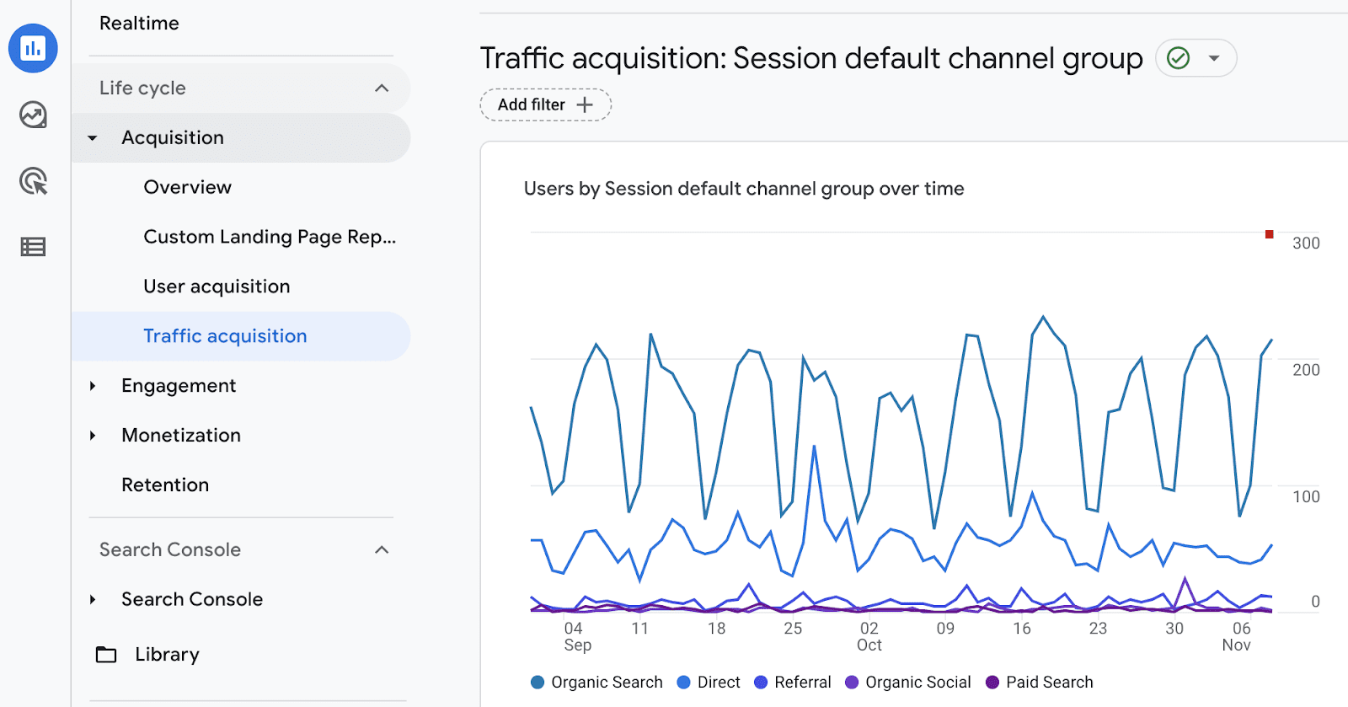
Task: Toggle the Paid Search legend series
Action: click(x=1039, y=683)
